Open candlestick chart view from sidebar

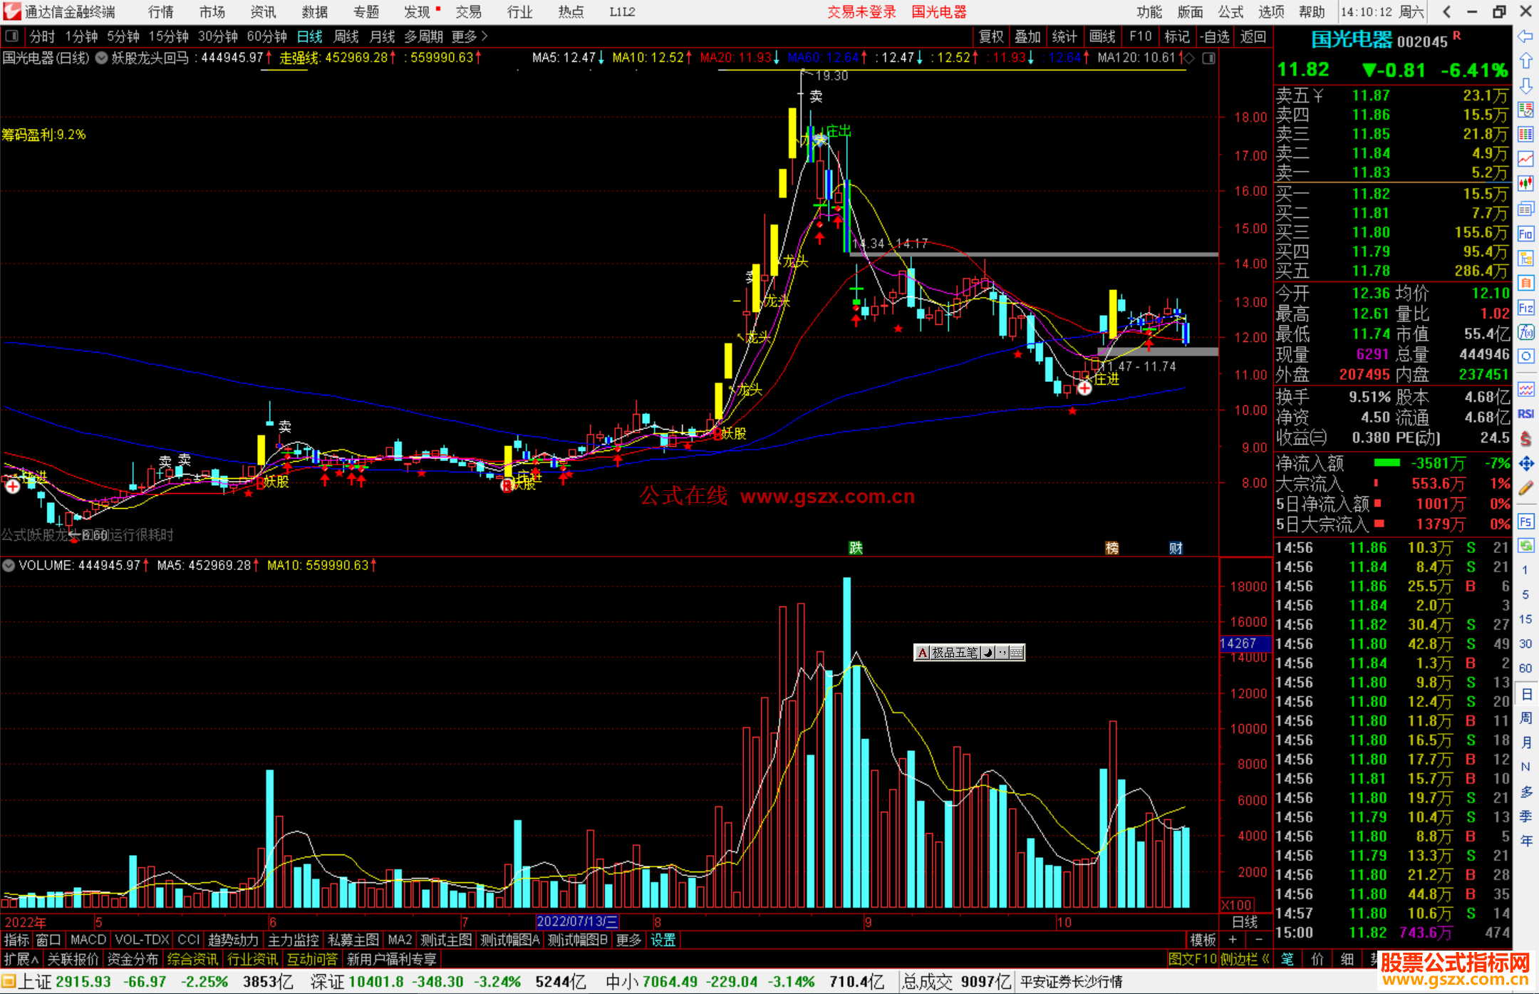click(x=1525, y=183)
